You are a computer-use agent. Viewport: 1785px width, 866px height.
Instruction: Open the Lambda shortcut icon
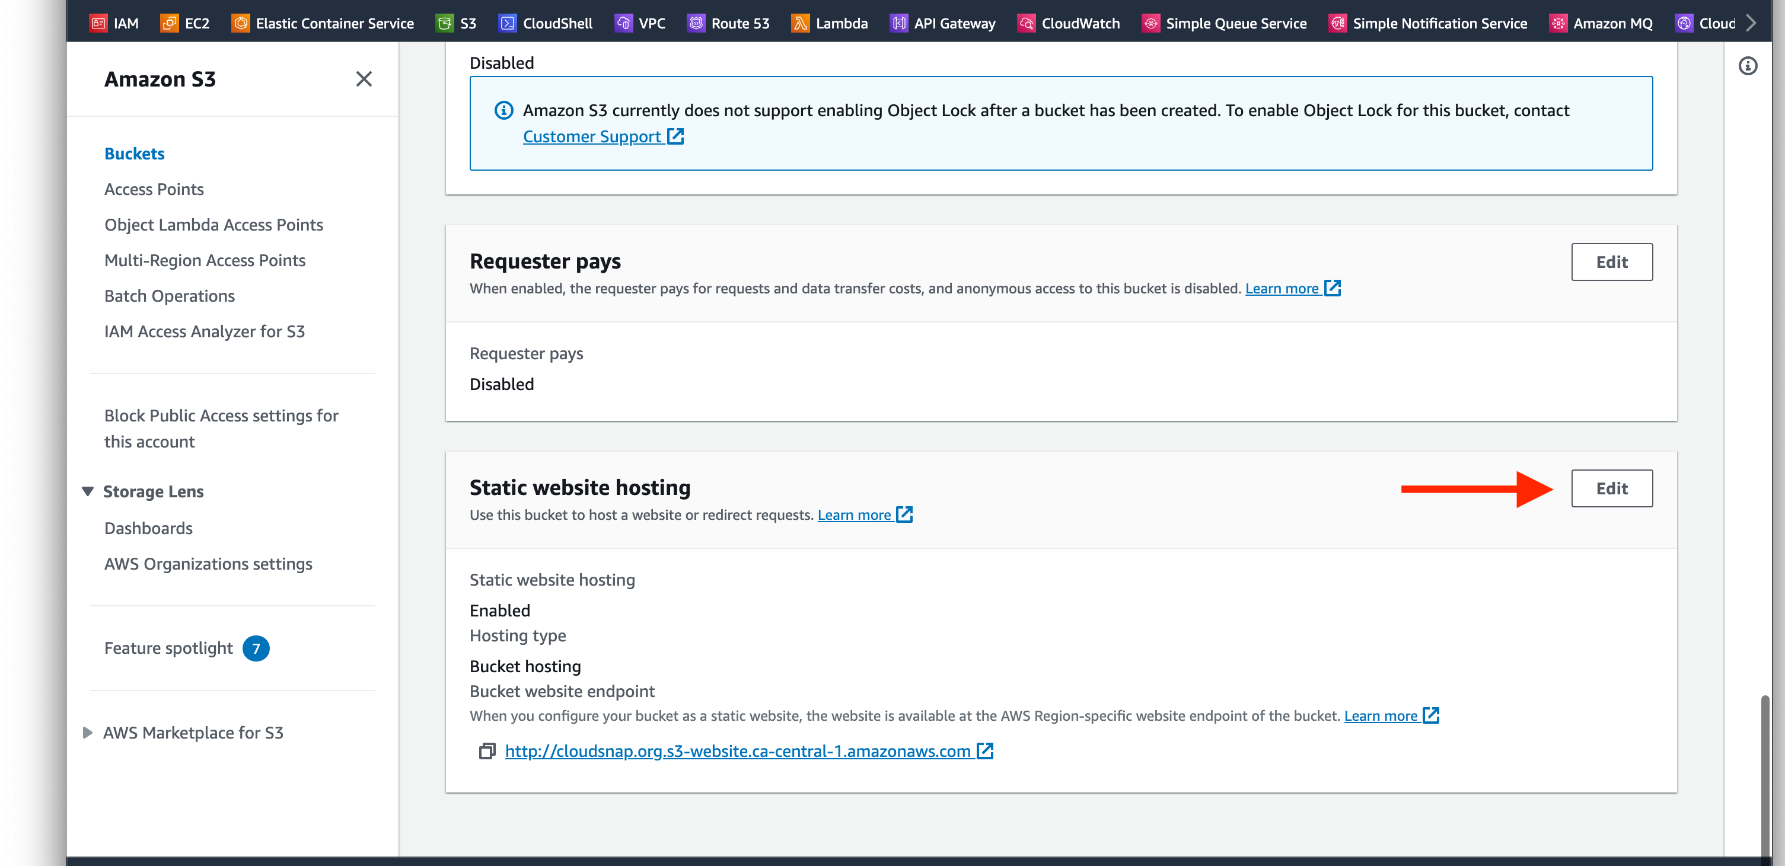click(x=801, y=23)
